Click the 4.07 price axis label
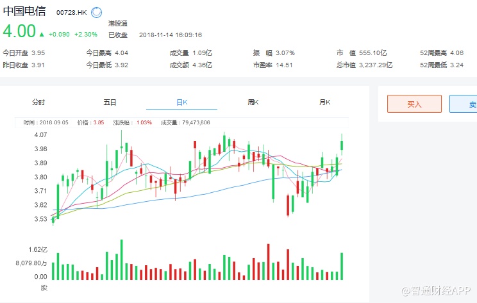477x303 pixels. click(40, 135)
